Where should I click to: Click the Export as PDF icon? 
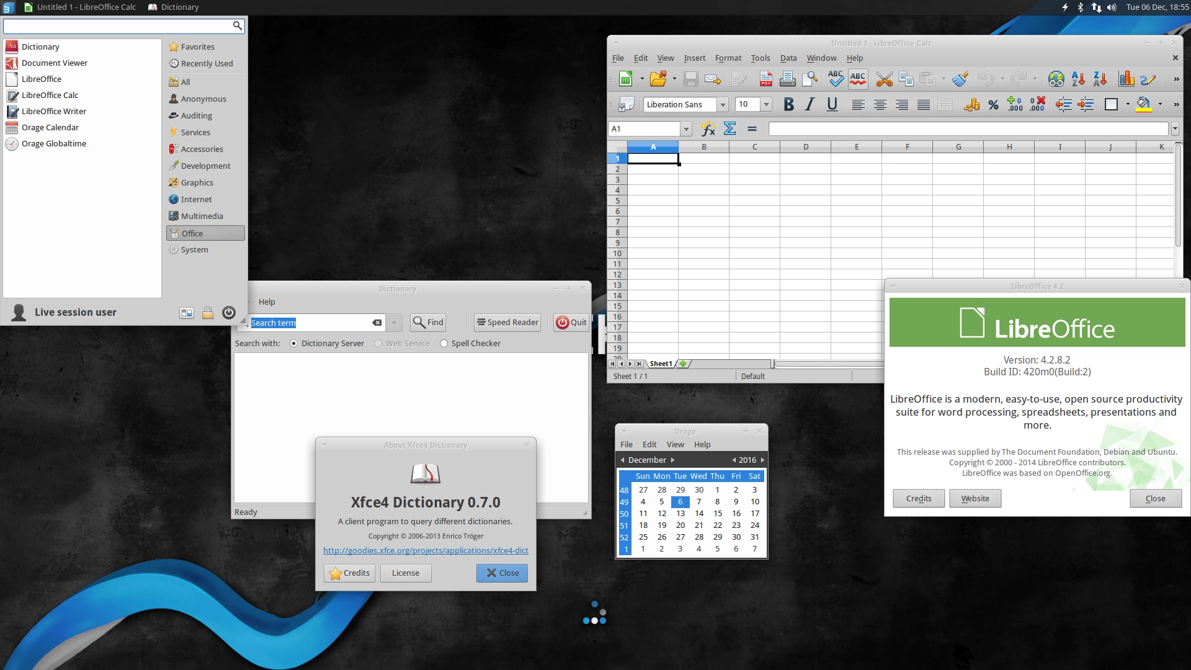tap(766, 79)
